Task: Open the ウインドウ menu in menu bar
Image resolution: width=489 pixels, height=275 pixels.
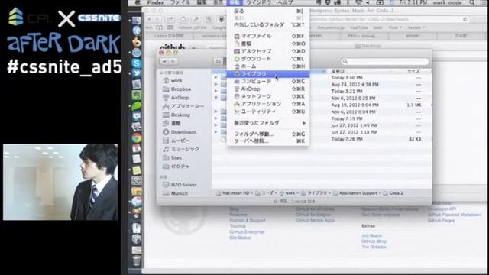Action: pos(259,2)
